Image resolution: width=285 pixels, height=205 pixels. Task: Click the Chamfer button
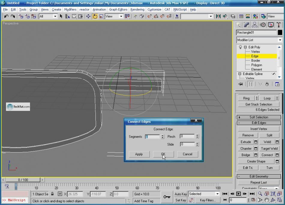point(246,149)
